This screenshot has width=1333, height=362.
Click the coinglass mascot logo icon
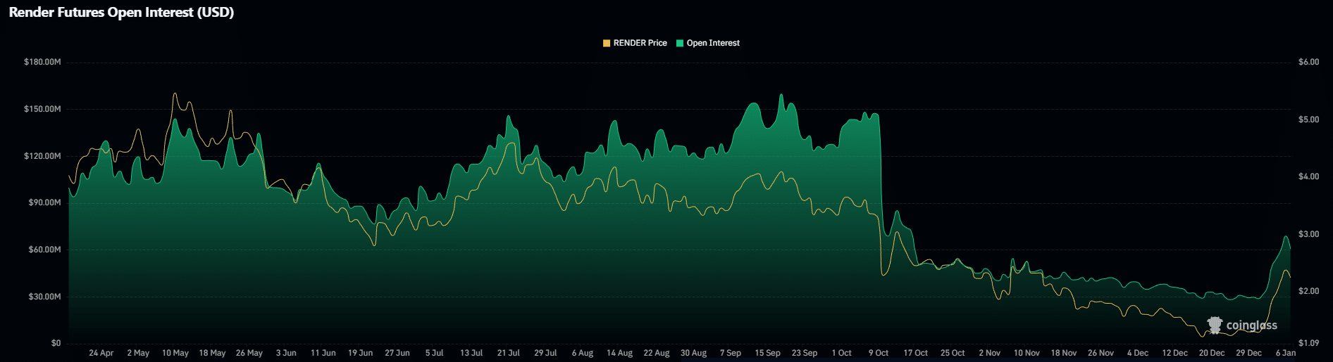tap(1215, 325)
